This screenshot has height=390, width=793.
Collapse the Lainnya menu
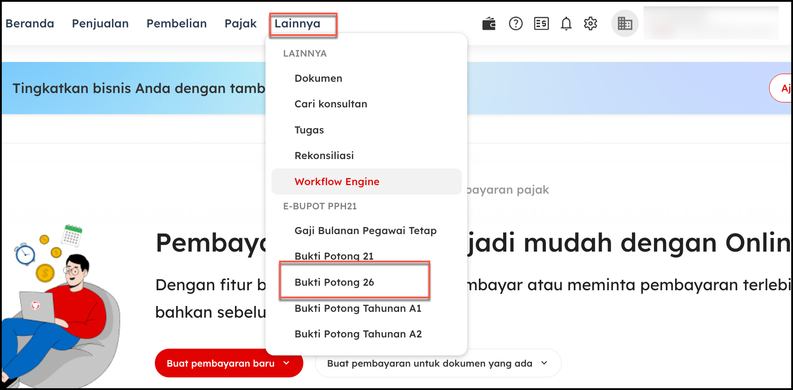coord(297,24)
